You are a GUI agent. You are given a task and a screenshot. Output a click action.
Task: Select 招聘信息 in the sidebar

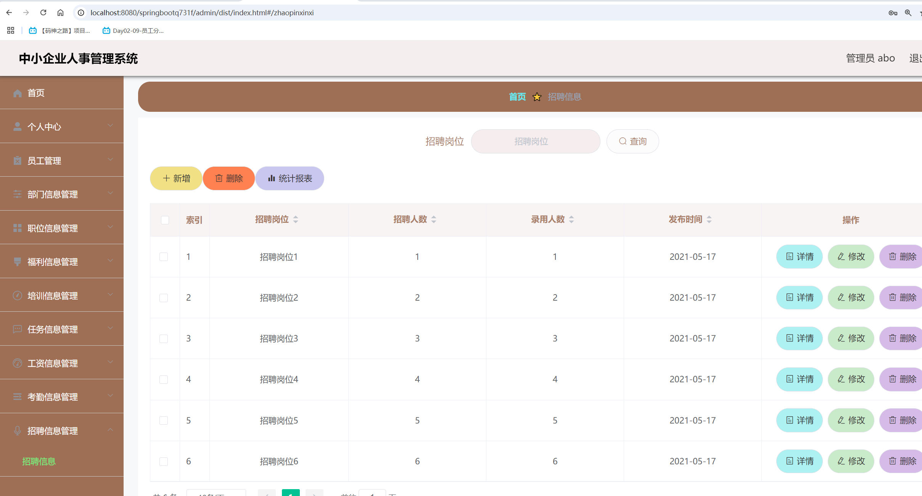(39, 461)
